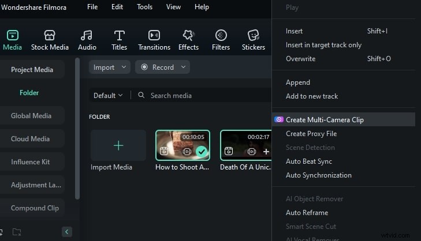Image resolution: width=421 pixels, height=241 pixels.
Task: Click the camera icon on How to Shoot thumbnail
Action: pyautogui.click(x=187, y=152)
